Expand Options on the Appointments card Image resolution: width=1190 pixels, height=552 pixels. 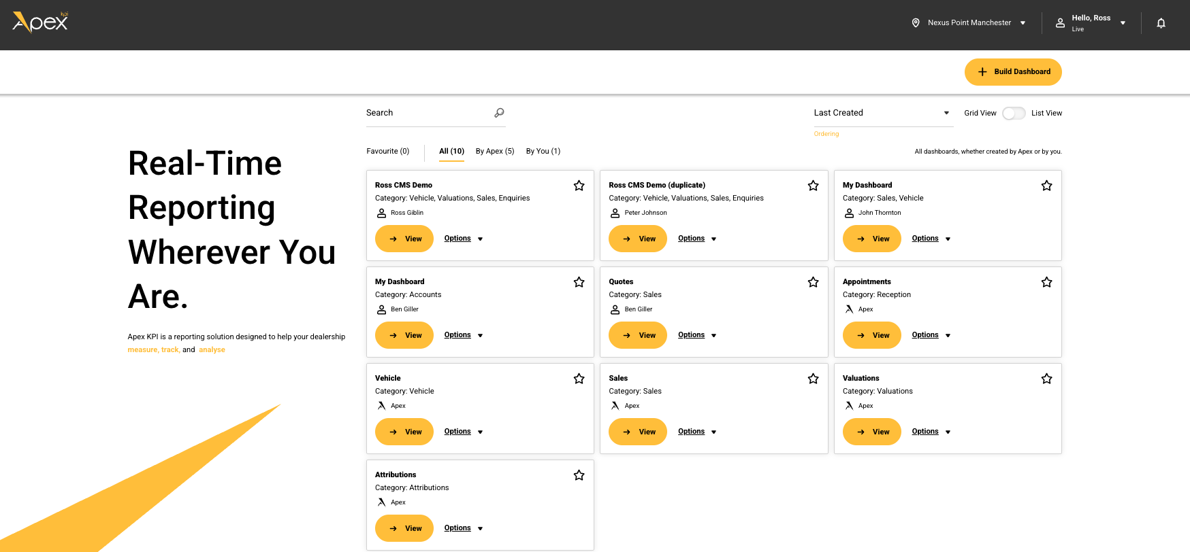[x=931, y=335]
